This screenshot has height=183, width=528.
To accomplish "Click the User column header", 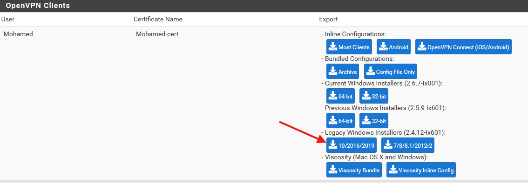I will (x=8, y=19).
